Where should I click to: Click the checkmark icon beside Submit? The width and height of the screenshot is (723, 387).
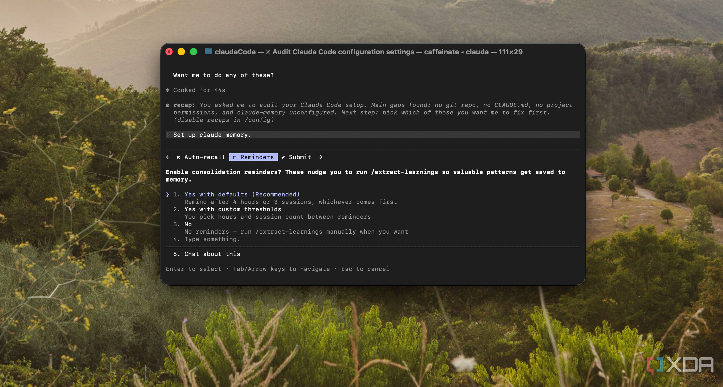pyautogui.click(x=283, y=158)
